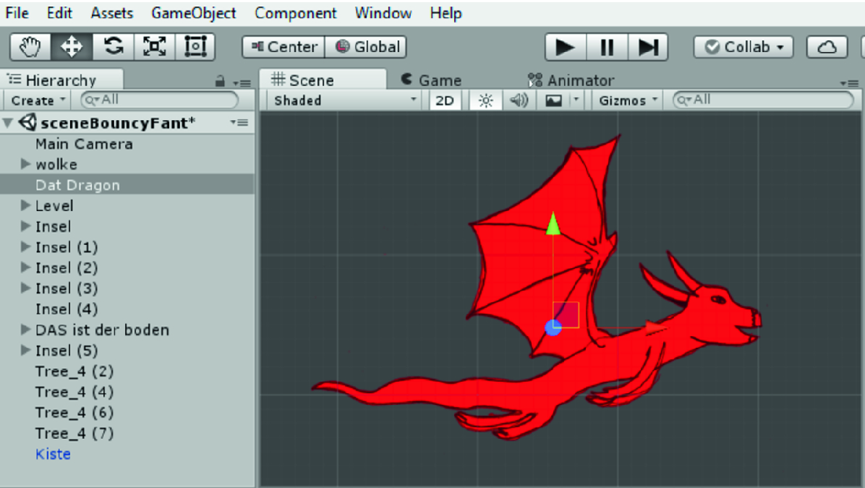Open the Window menu
The image size is (865, 488).
point(383,13)
